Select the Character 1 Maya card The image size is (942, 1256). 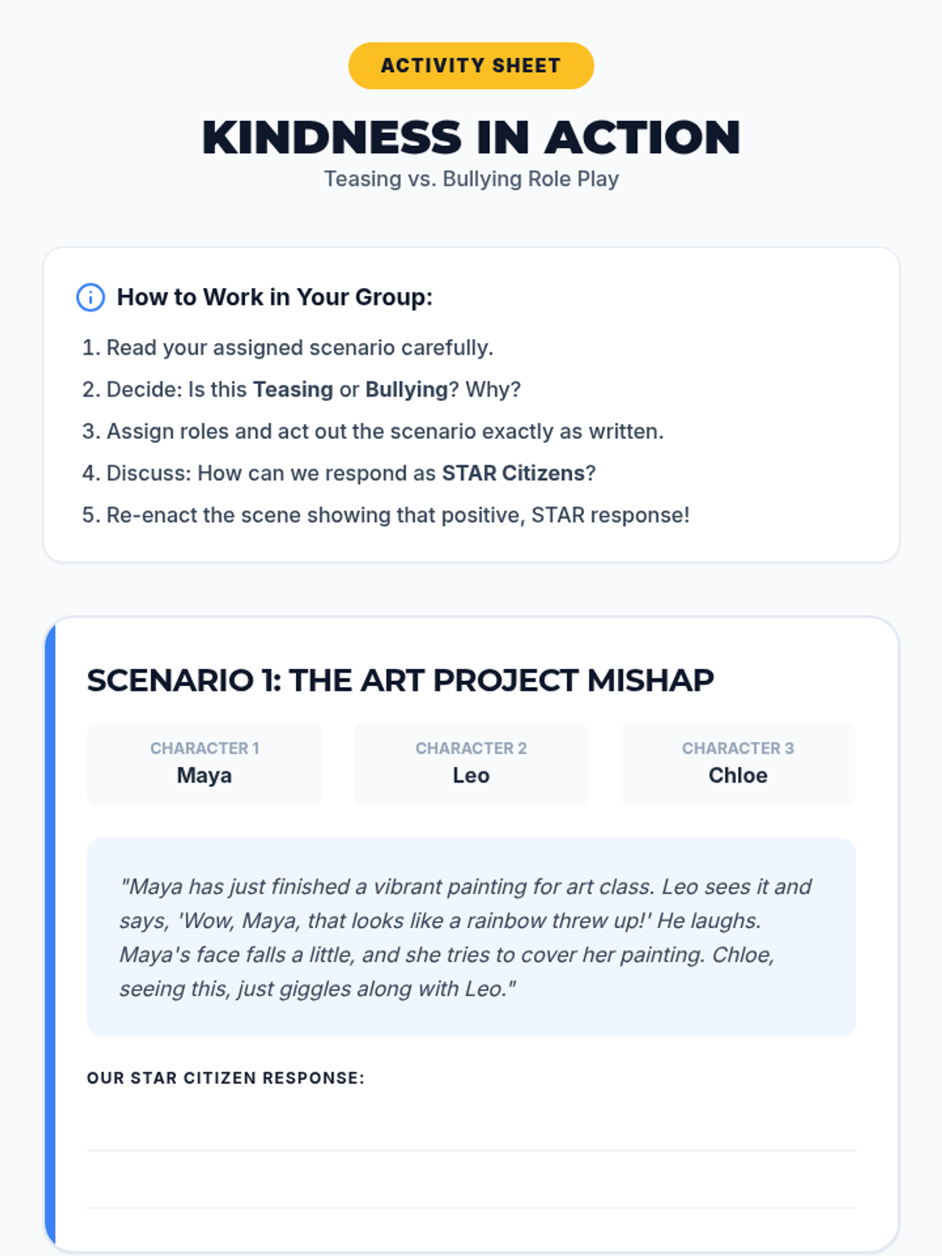(x=204, y=764)
